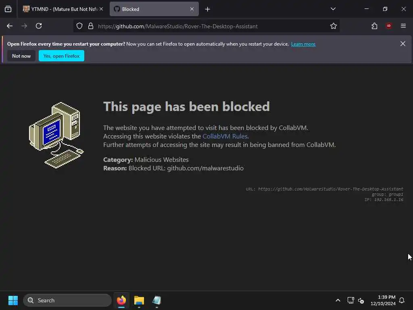The height and width of the screenshot is (310, 413).
Task: Open the Extensions puzzle icon
Action: tap(374, 26)
